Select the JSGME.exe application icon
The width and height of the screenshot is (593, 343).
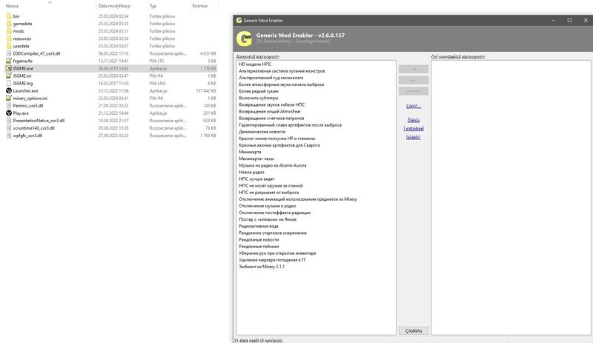8,67
